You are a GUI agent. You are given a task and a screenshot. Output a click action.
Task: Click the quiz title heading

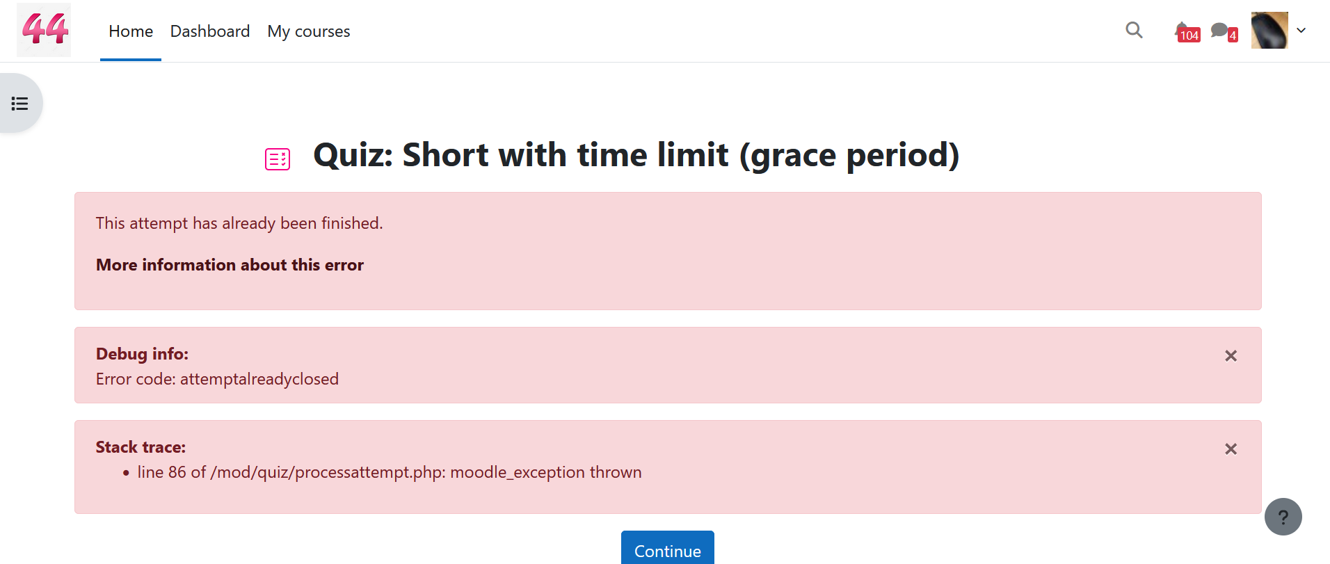[636, 155]
